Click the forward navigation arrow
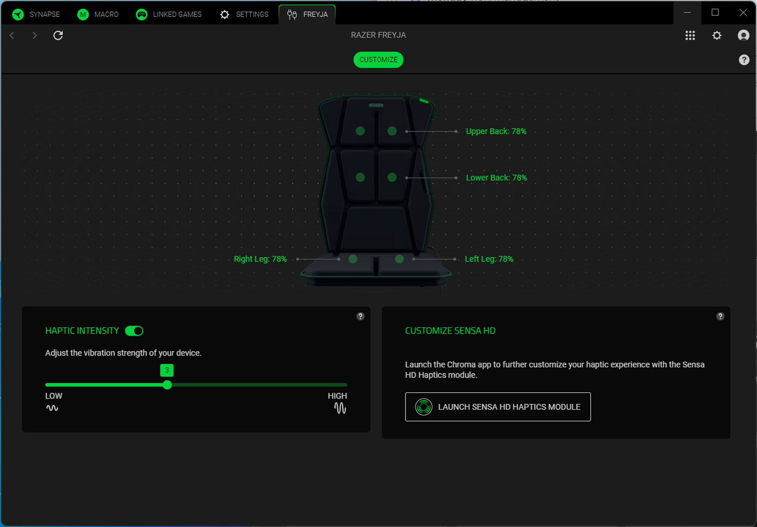757x527 pixels. tap(35, 35)
